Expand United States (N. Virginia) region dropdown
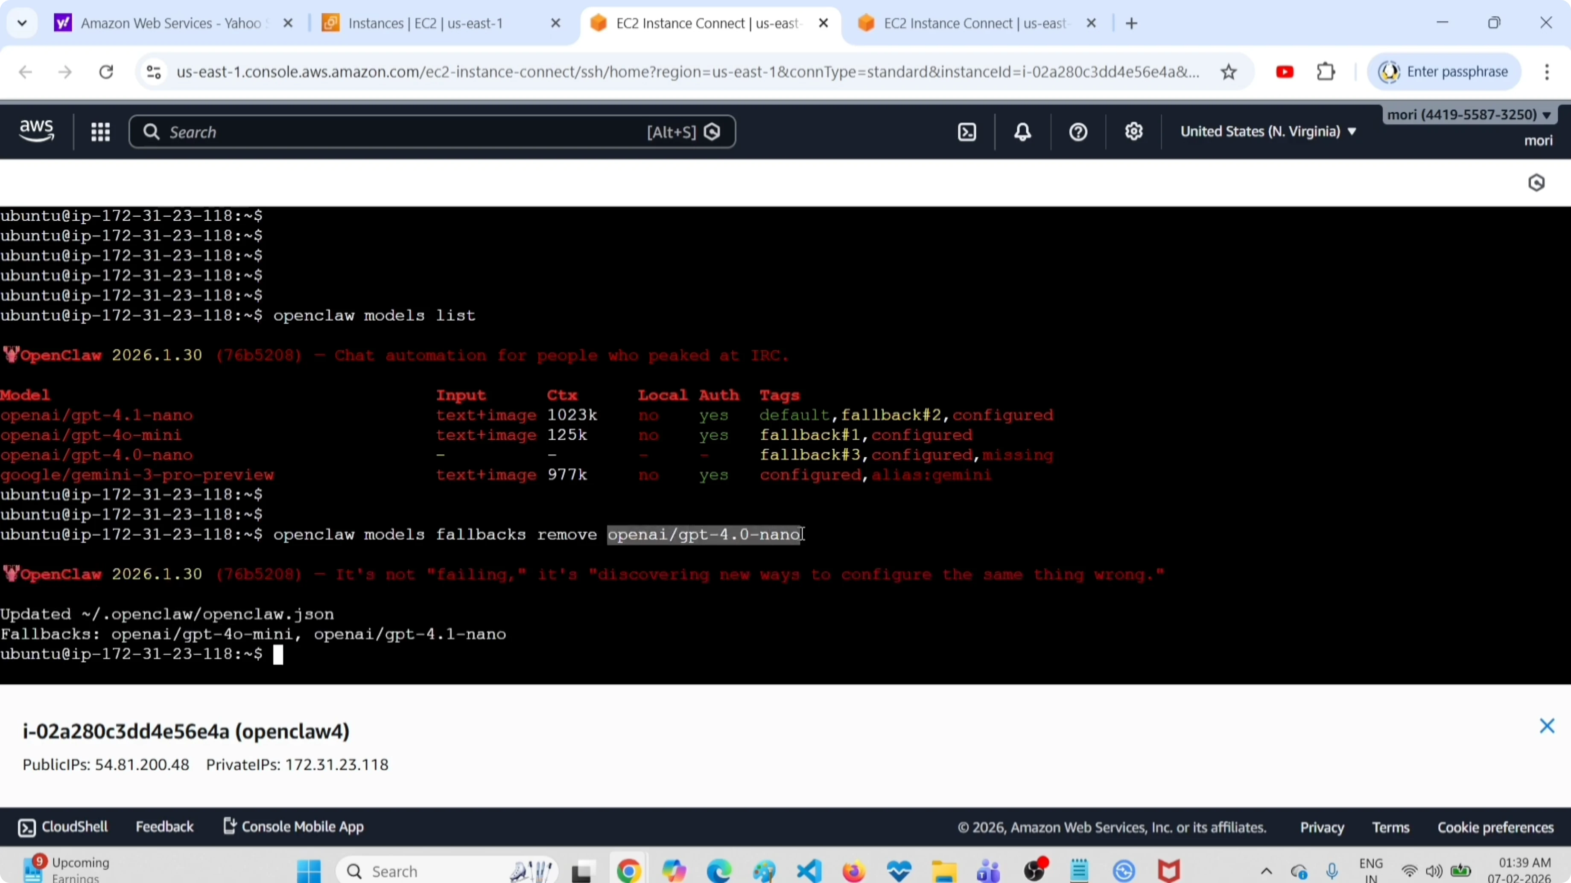This screenshot has width=1571, height=883. [x=1268, y=132]
